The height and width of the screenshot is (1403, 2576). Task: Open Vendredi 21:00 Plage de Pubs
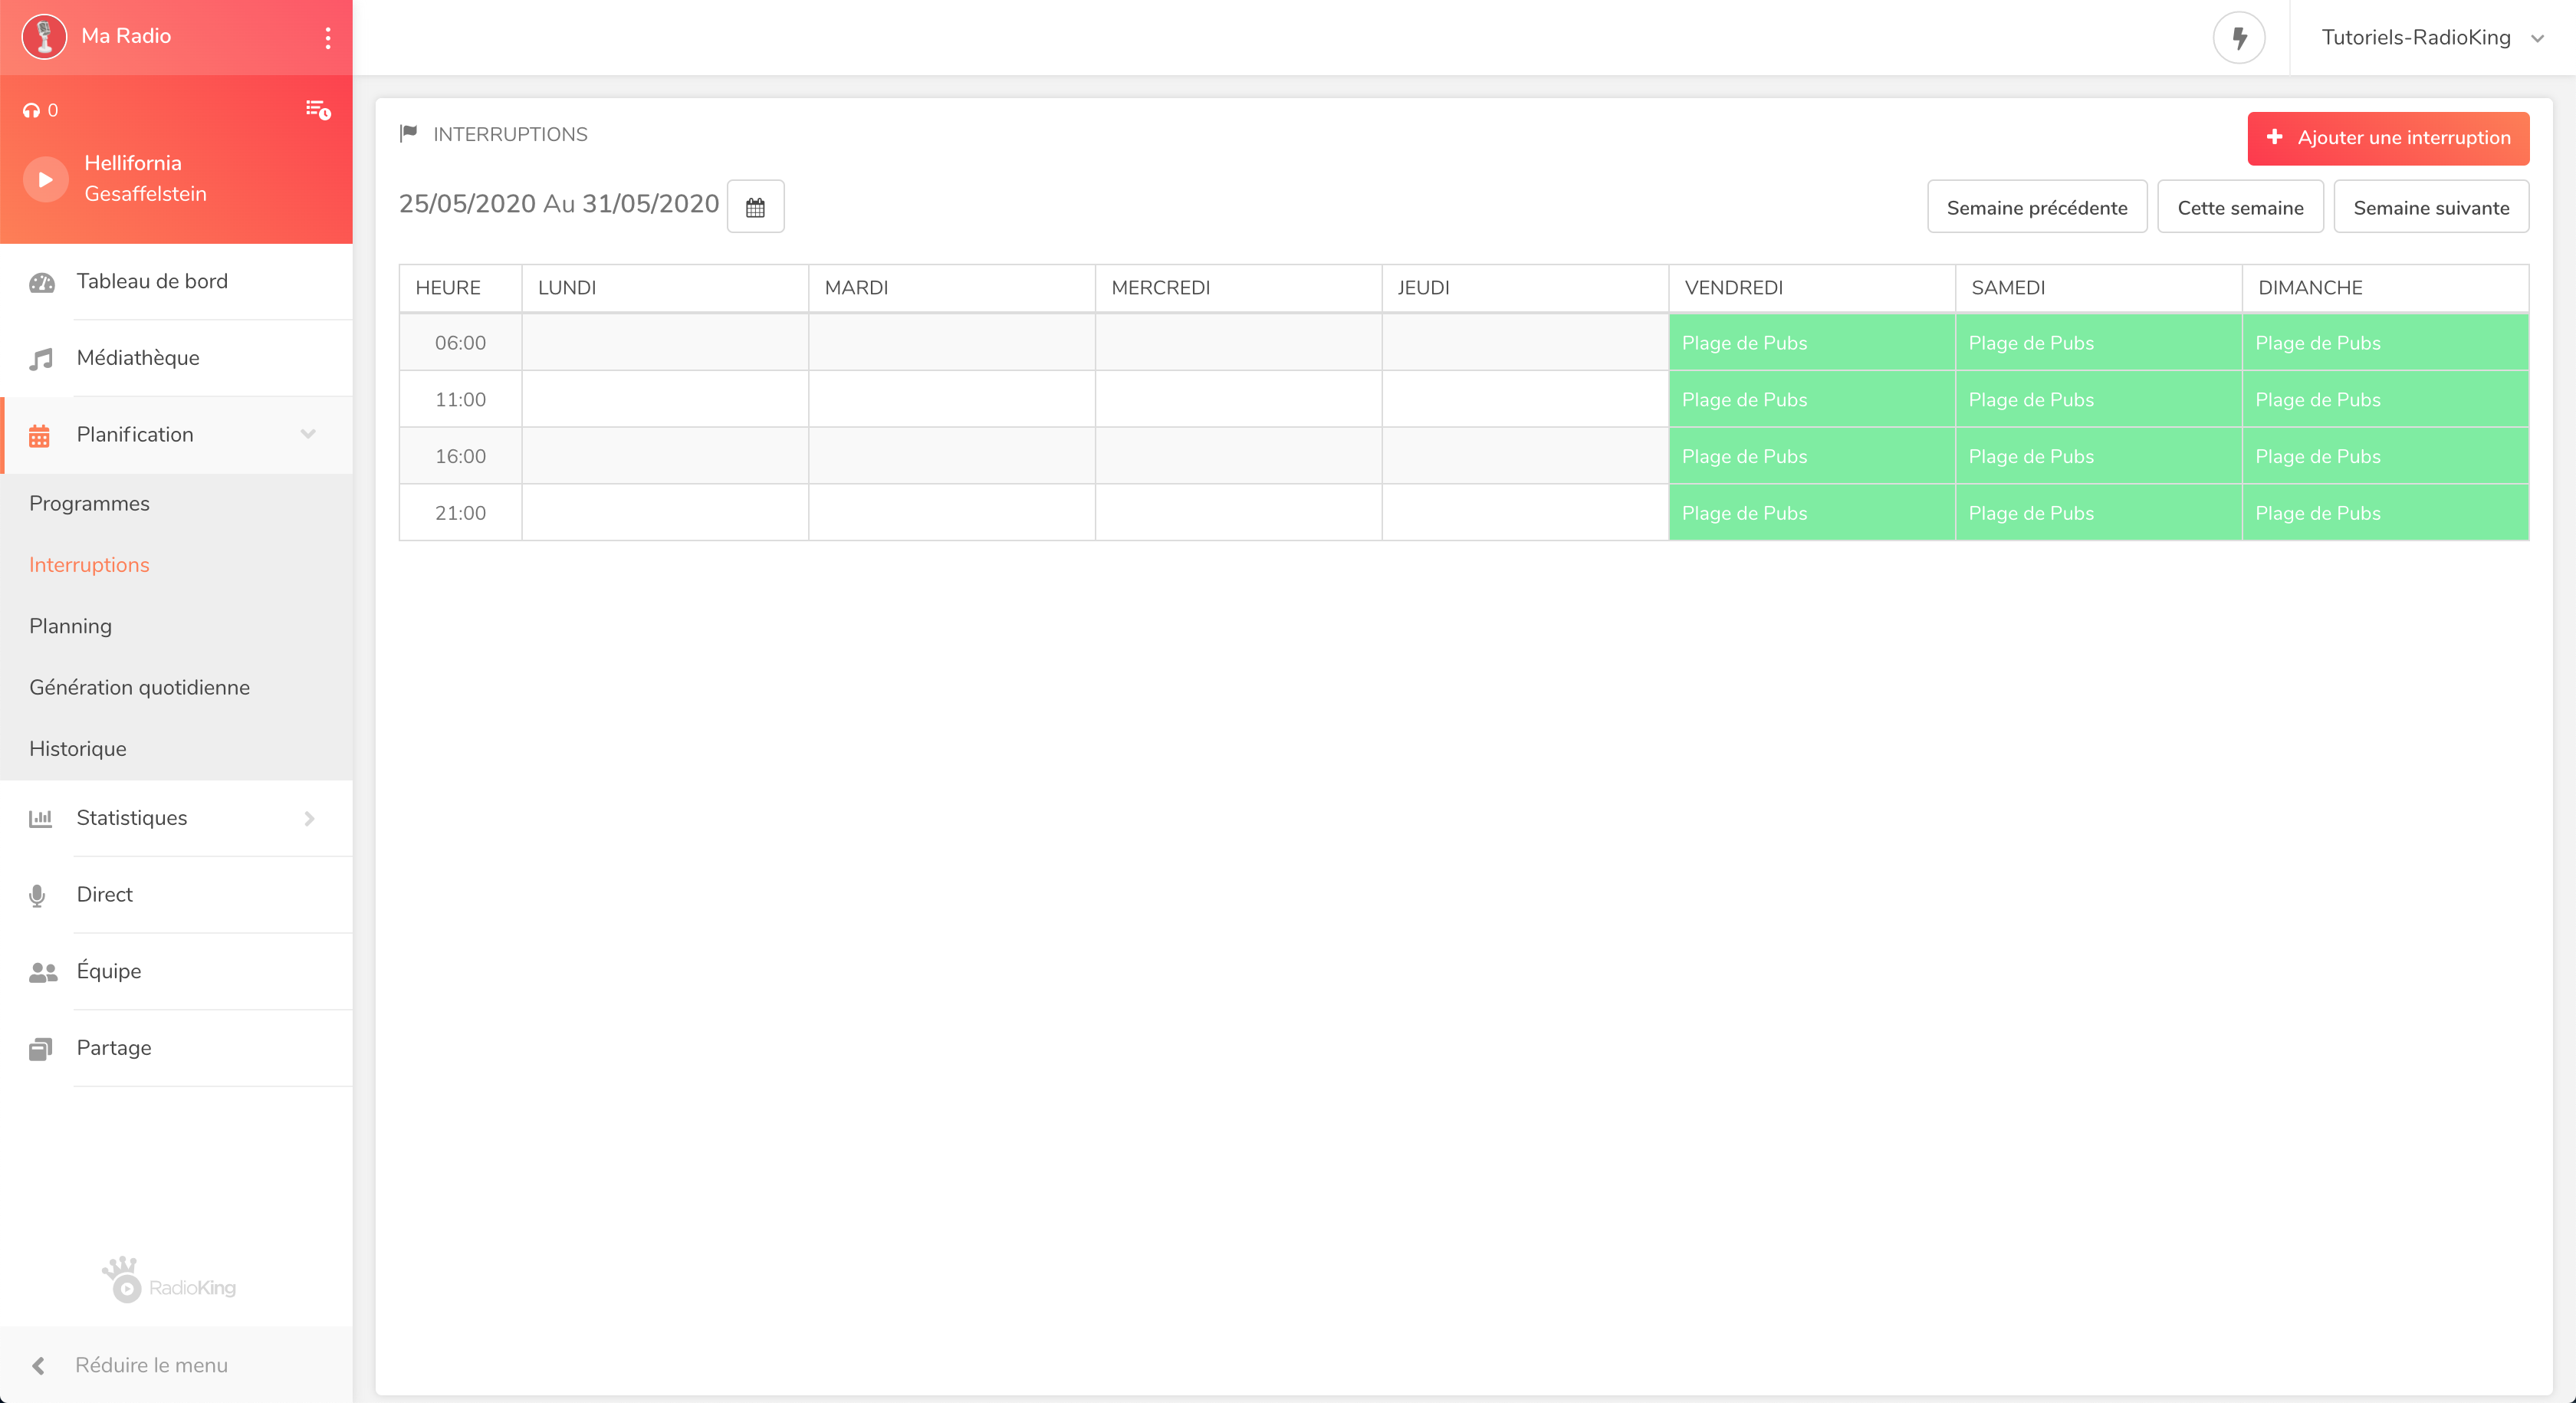(x=1811, y=513)
